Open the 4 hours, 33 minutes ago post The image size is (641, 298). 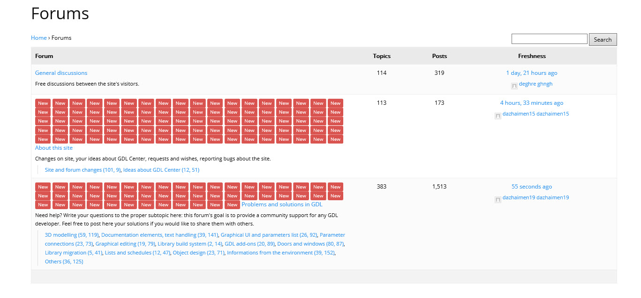pyautogui.click(x=531, y=103)
